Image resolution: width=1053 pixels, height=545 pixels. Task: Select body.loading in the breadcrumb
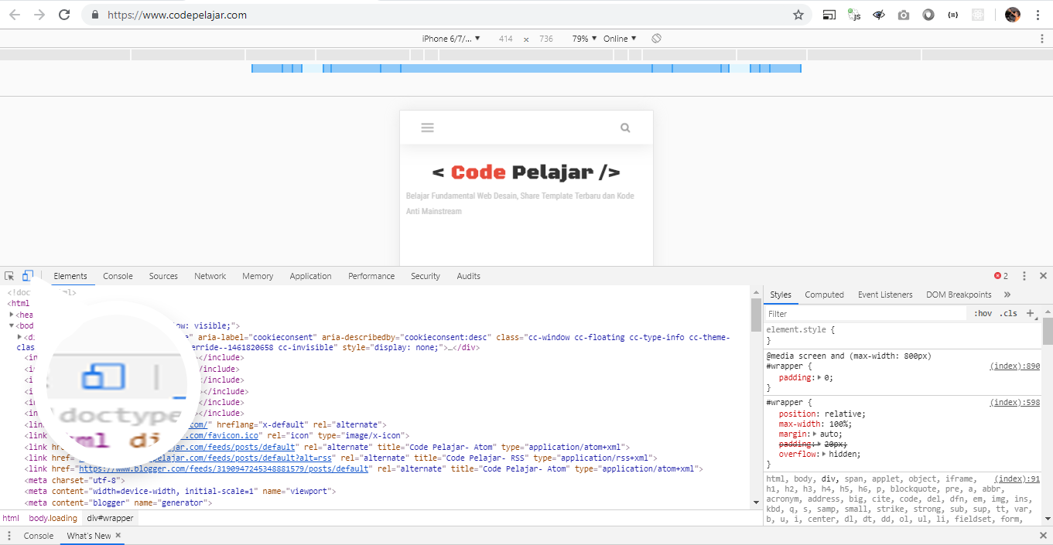coord(53,519)
